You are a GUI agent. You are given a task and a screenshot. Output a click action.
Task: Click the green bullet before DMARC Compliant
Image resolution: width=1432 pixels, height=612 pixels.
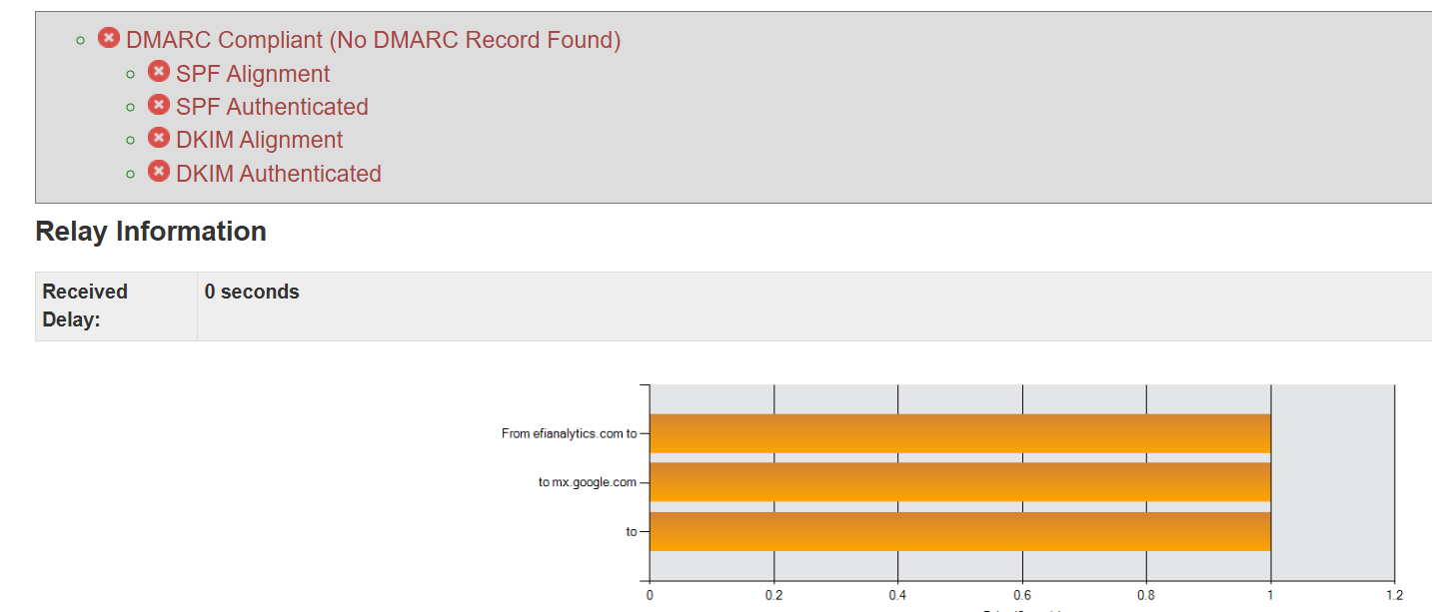[81, 41]
